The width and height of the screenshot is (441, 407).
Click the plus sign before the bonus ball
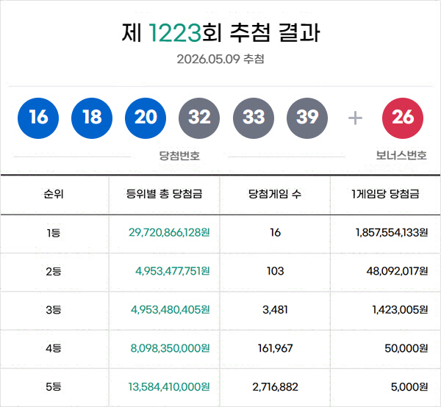click(355, 118)
